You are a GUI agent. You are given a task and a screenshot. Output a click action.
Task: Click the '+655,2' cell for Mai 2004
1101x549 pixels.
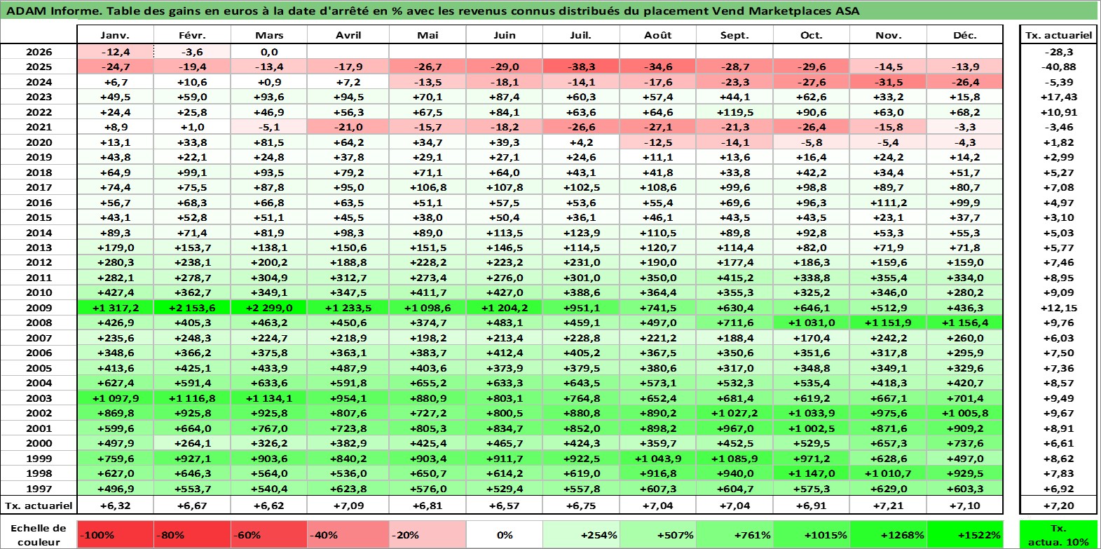[x=428, y=383]
